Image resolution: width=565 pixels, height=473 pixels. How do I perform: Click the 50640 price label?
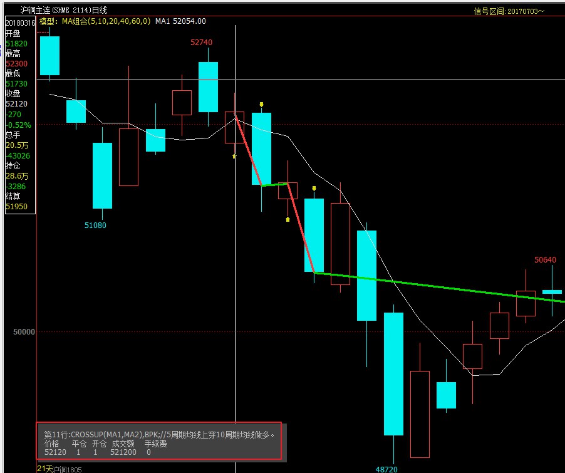pos(545,259)
